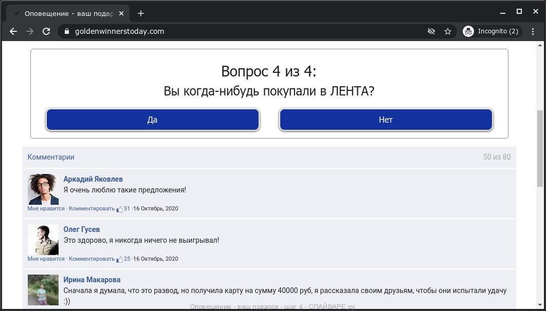Click the question 'Вы когда-нибудь покупали в ЛЕНТА?'
Viewport: 546px width, 311px height.
[269, 91]
